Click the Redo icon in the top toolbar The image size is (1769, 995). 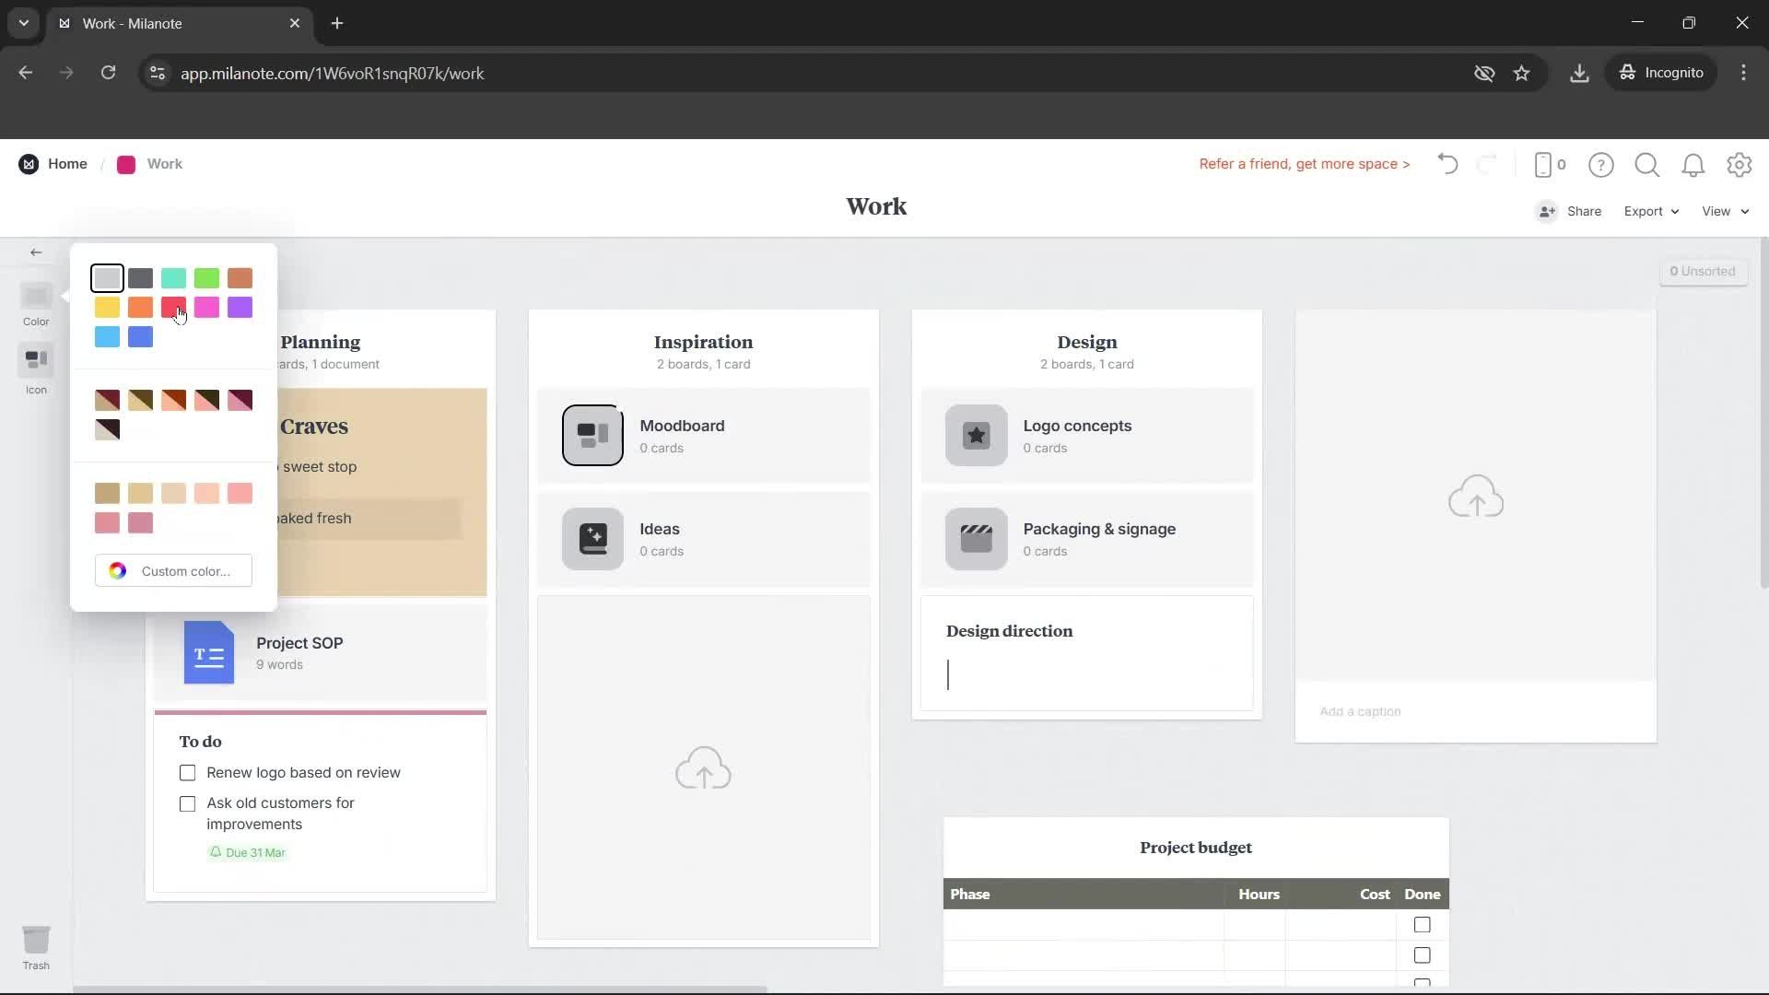[x=1488, y=164]
